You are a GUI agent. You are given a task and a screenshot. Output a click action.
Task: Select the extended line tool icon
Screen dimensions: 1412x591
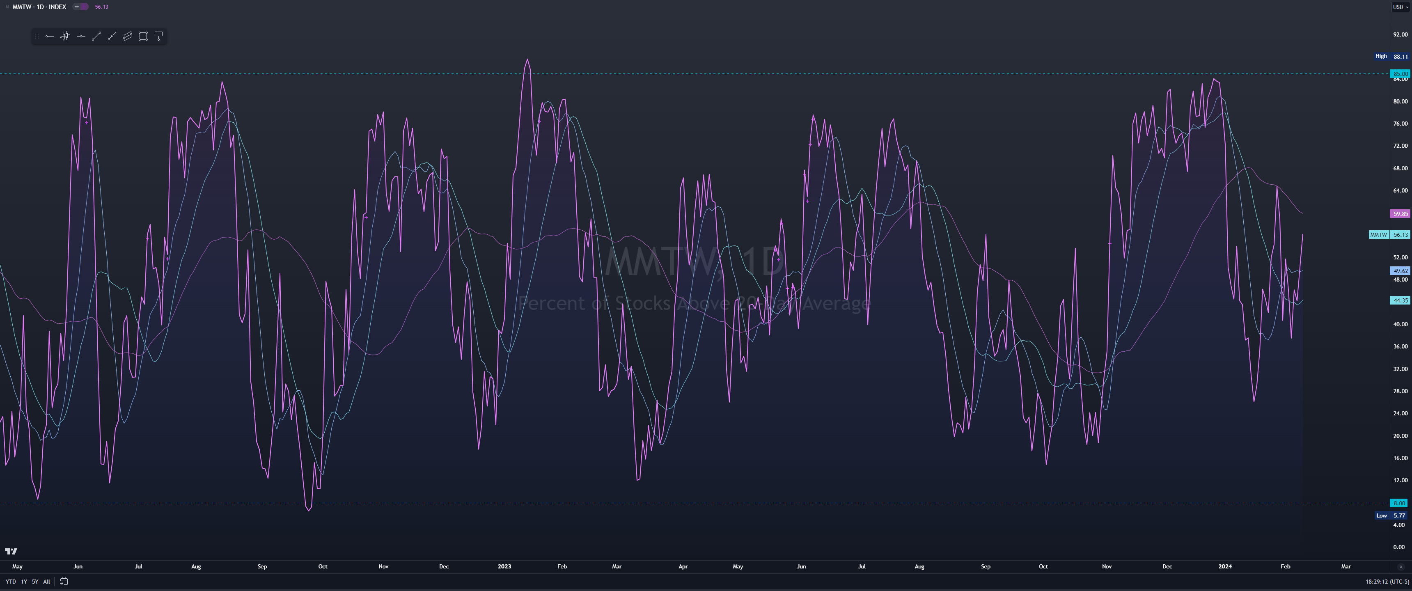pos(112,36)
